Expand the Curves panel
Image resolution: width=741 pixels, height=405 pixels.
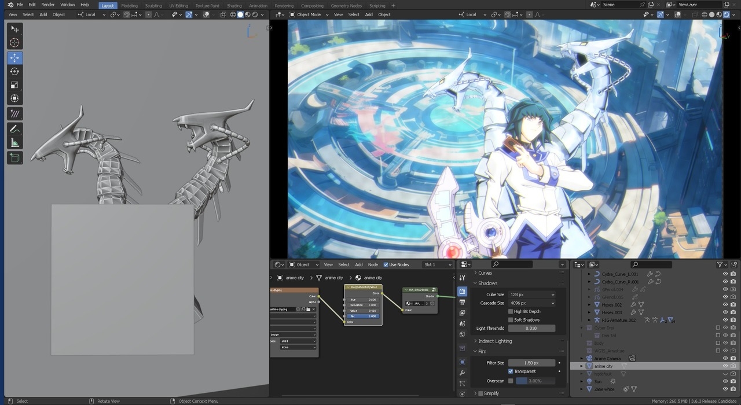485,273
